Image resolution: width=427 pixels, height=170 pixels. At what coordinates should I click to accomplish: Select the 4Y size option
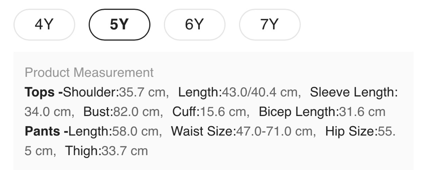tap(44, 25)
